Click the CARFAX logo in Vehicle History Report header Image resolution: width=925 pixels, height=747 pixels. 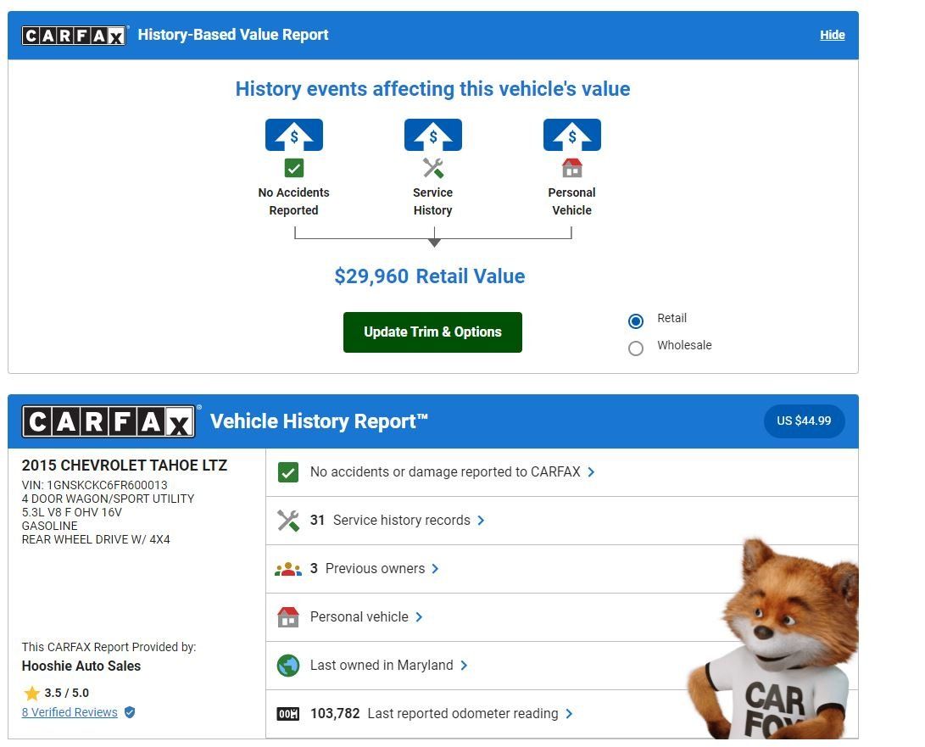pos(109,421)
